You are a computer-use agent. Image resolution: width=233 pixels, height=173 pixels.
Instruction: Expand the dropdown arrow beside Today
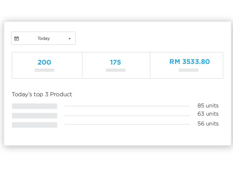(x=69, y=39)
